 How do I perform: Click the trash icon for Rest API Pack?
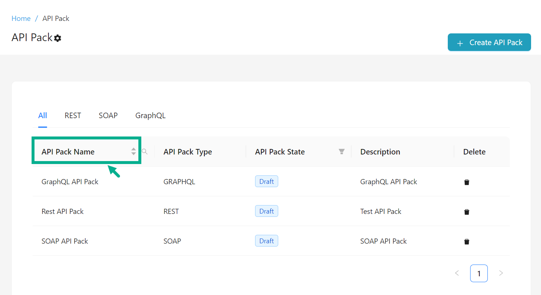(466, 212)
